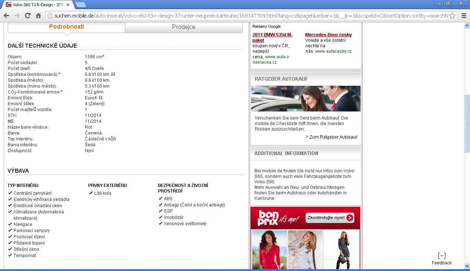
Task: Click the browser back arrow button
Action: point(6,15)
